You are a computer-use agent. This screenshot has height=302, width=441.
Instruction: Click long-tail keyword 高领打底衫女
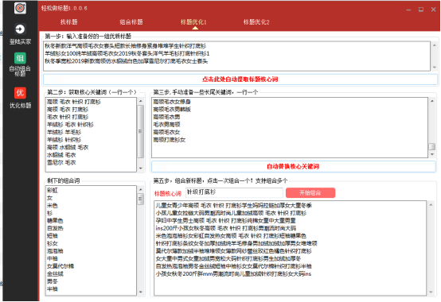(x=170, y=140)
